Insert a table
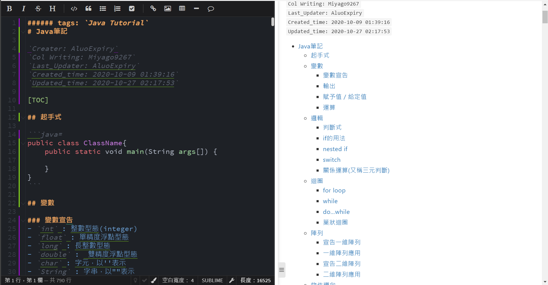Screen dimensions: 548x285 [x=182, y=9]
